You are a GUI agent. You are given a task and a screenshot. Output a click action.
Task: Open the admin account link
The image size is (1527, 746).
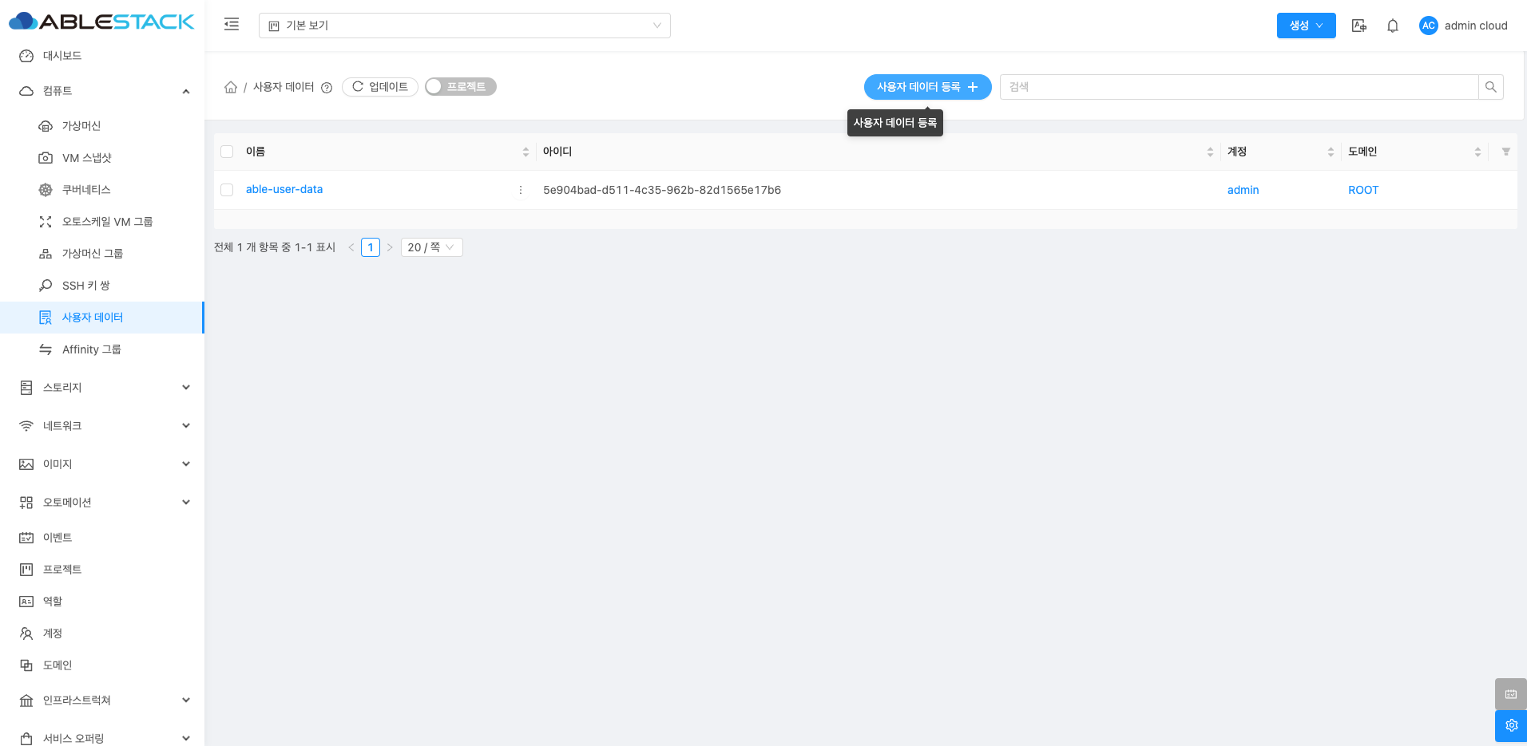click(1243, 190)
